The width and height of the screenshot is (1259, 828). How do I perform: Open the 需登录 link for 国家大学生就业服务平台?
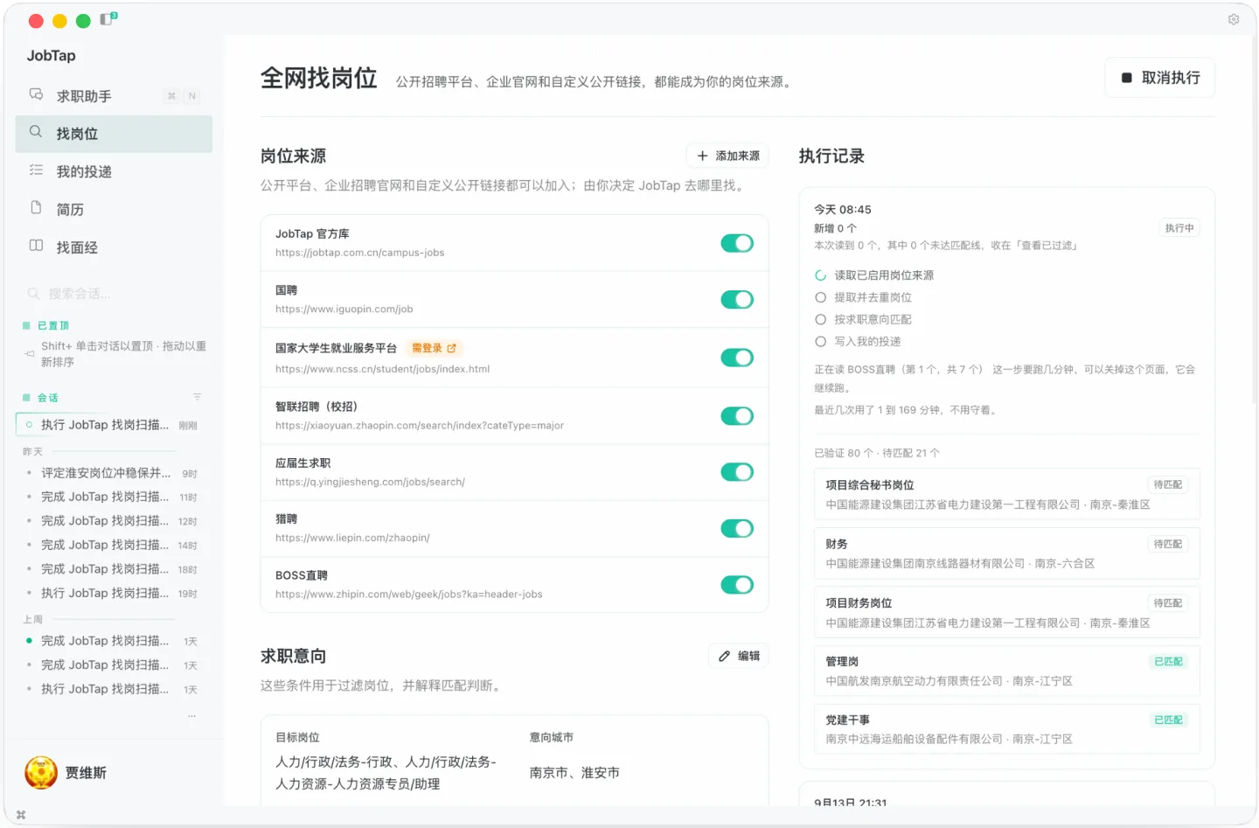[434, 348]
